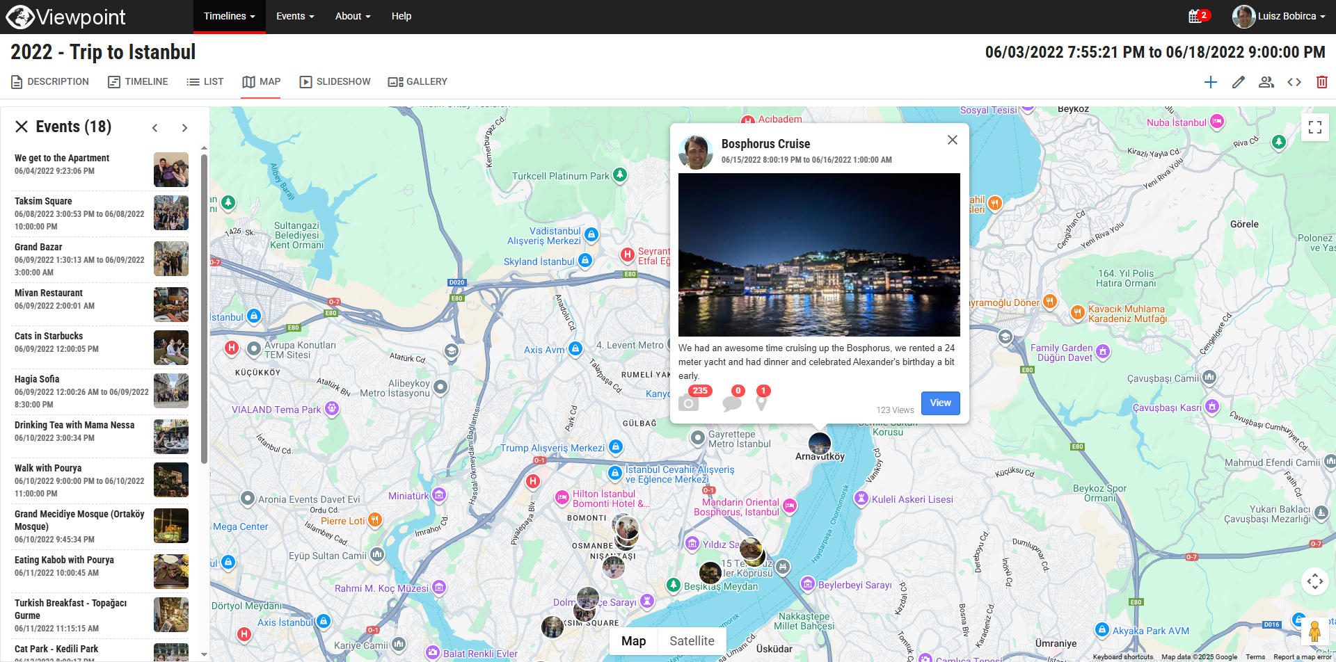The width and height of the screenshot is (1336, 662).
Task: Switch map to Satellite view
Action: 692,640
